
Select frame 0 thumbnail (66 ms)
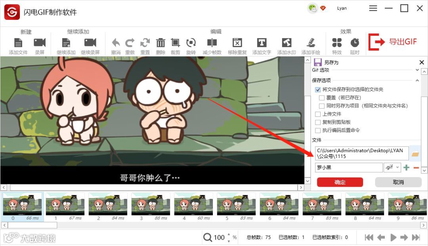[x=22, y=207]
